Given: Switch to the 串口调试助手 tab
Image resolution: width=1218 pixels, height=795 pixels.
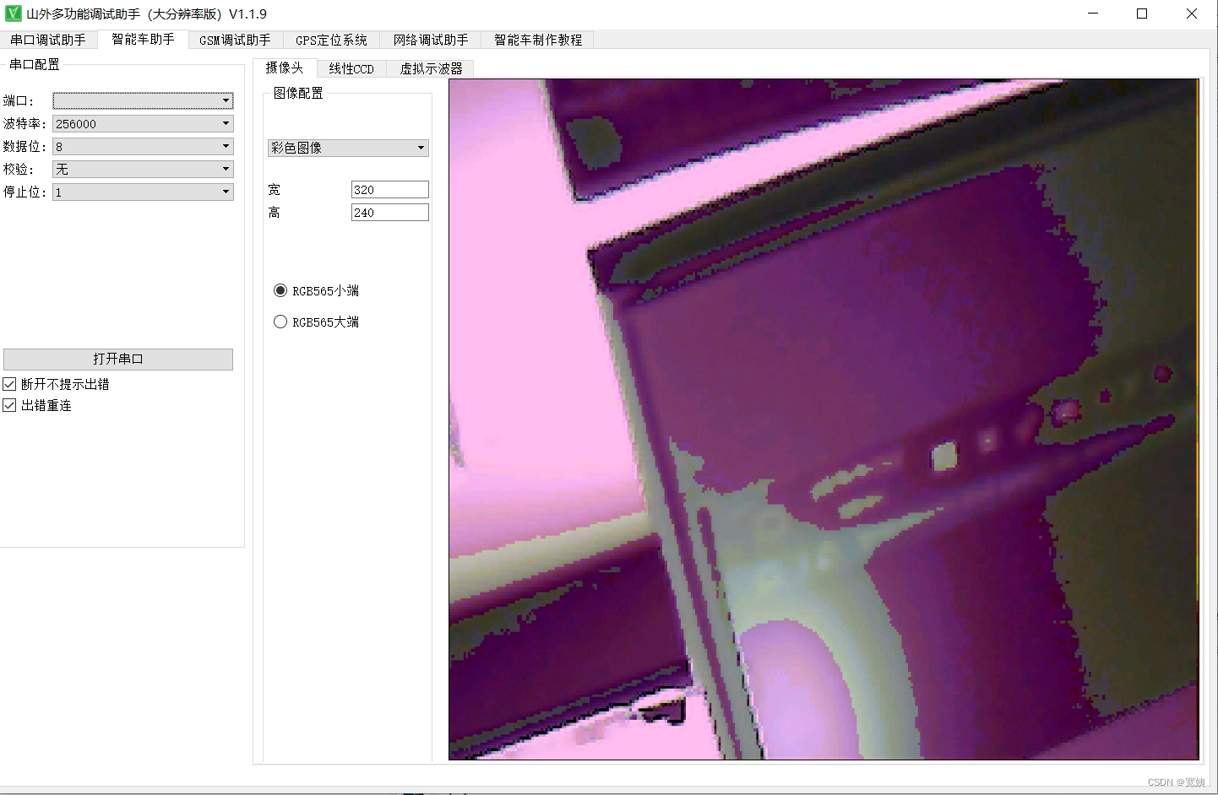Looking at the screenshot, I should pyautogui.click(x=48, y=39).
